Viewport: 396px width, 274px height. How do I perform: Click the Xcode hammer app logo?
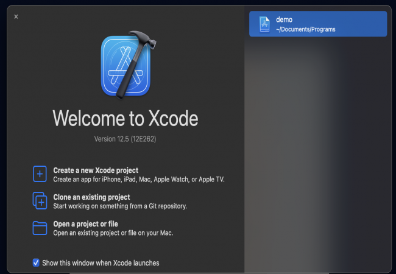pyautogui.click(x=128, y=65)
